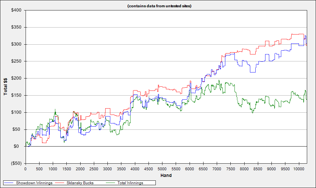Click the Hand x-axis title

[166, 175]
